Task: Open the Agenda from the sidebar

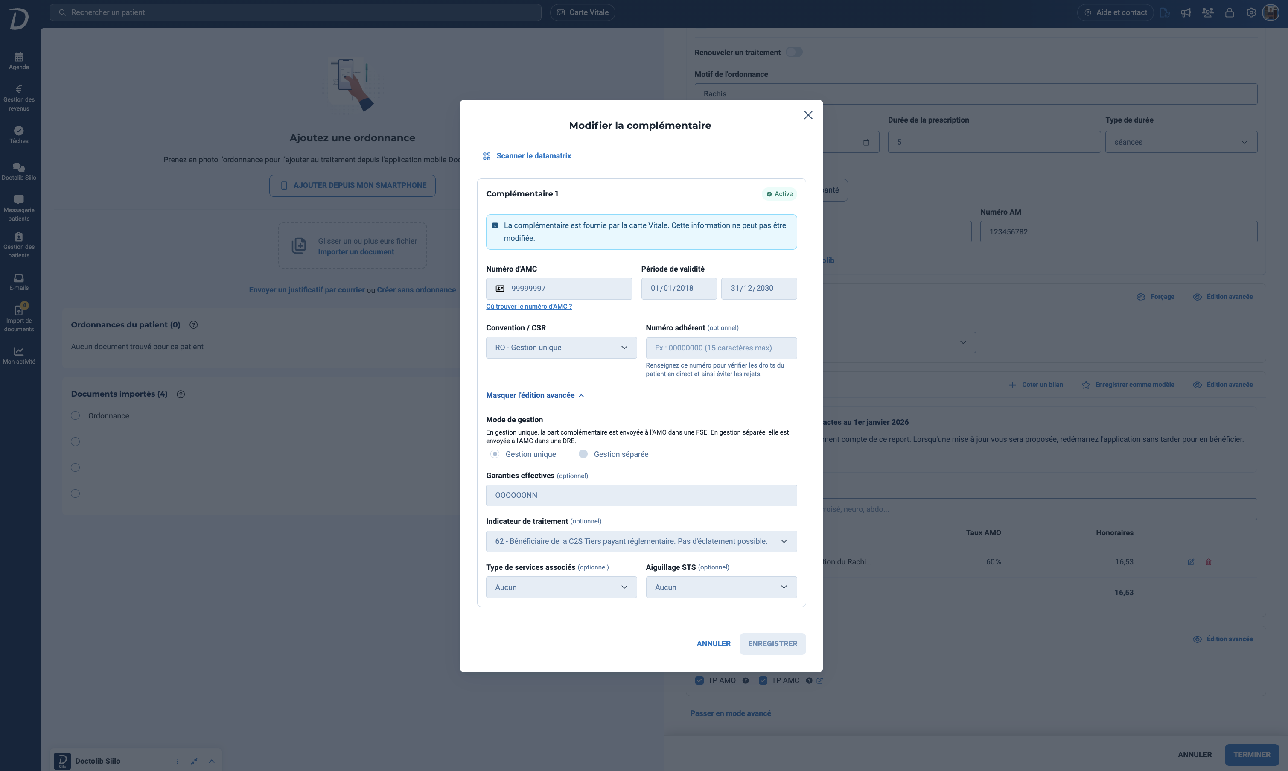Action: (x=19, y=61)
